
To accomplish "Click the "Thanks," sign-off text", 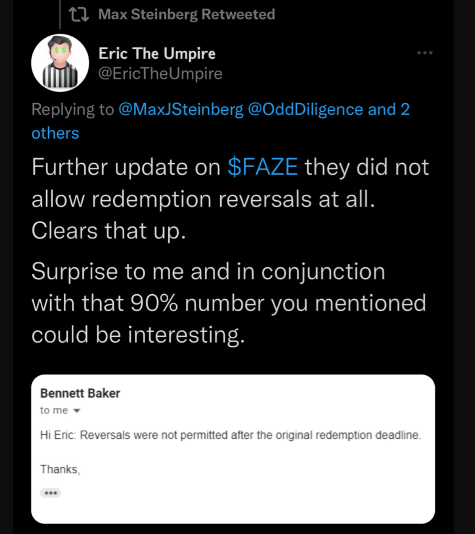I will [60, 469].
